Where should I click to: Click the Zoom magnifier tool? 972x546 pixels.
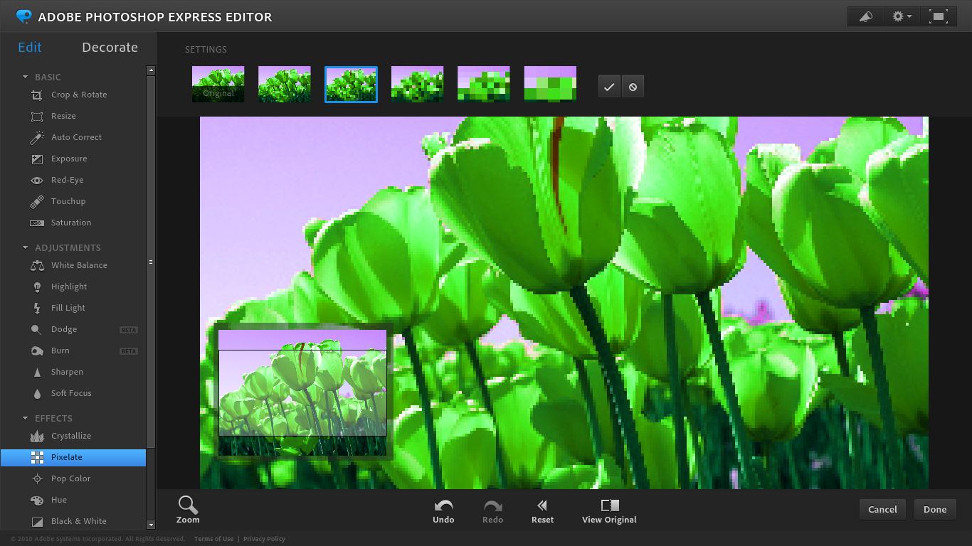tap(188, 509)
